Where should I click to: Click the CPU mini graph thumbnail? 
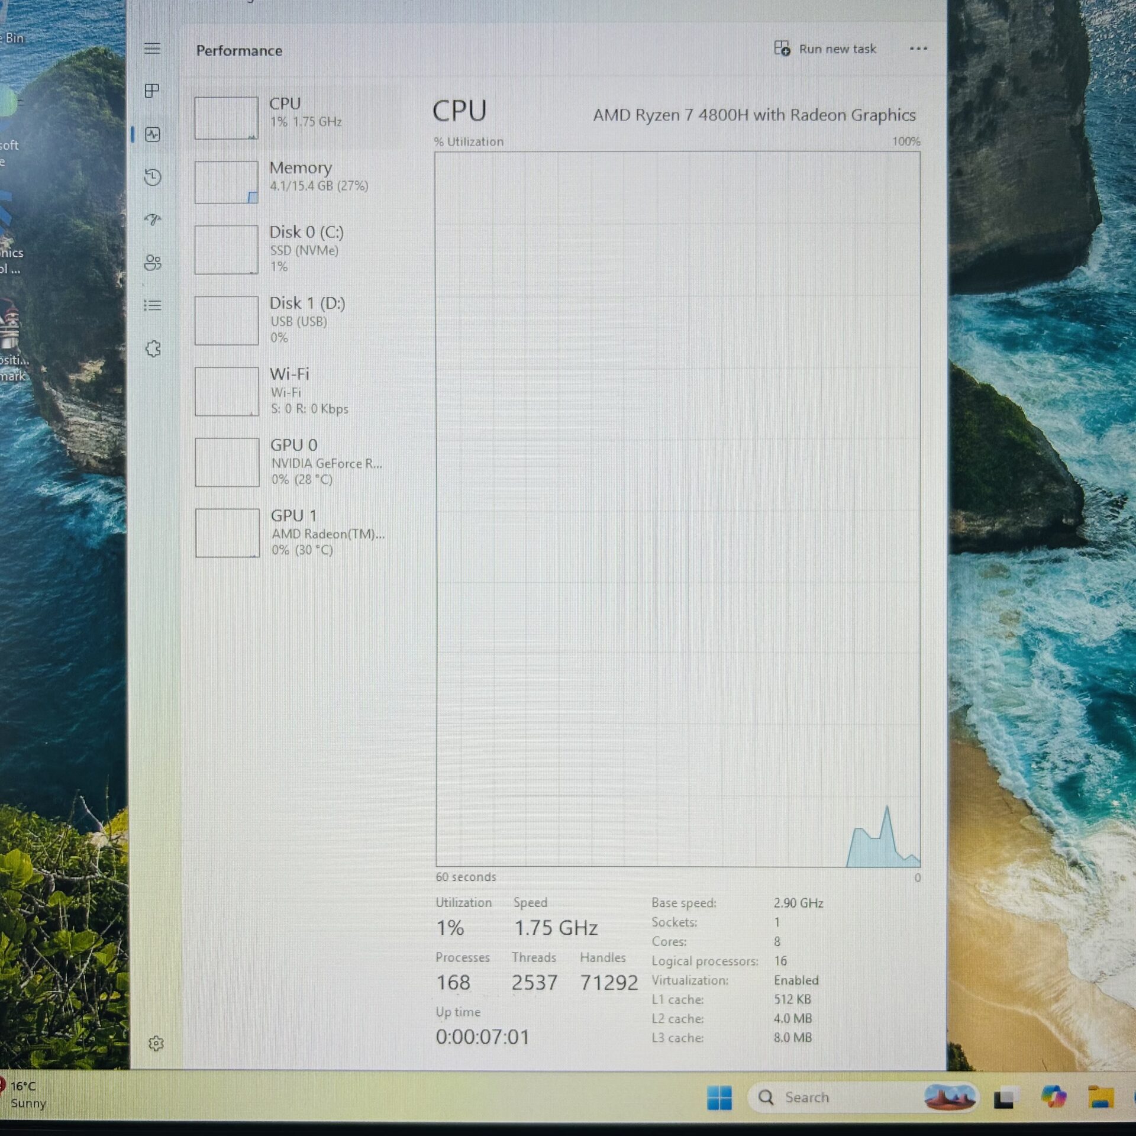pos(226,118)
